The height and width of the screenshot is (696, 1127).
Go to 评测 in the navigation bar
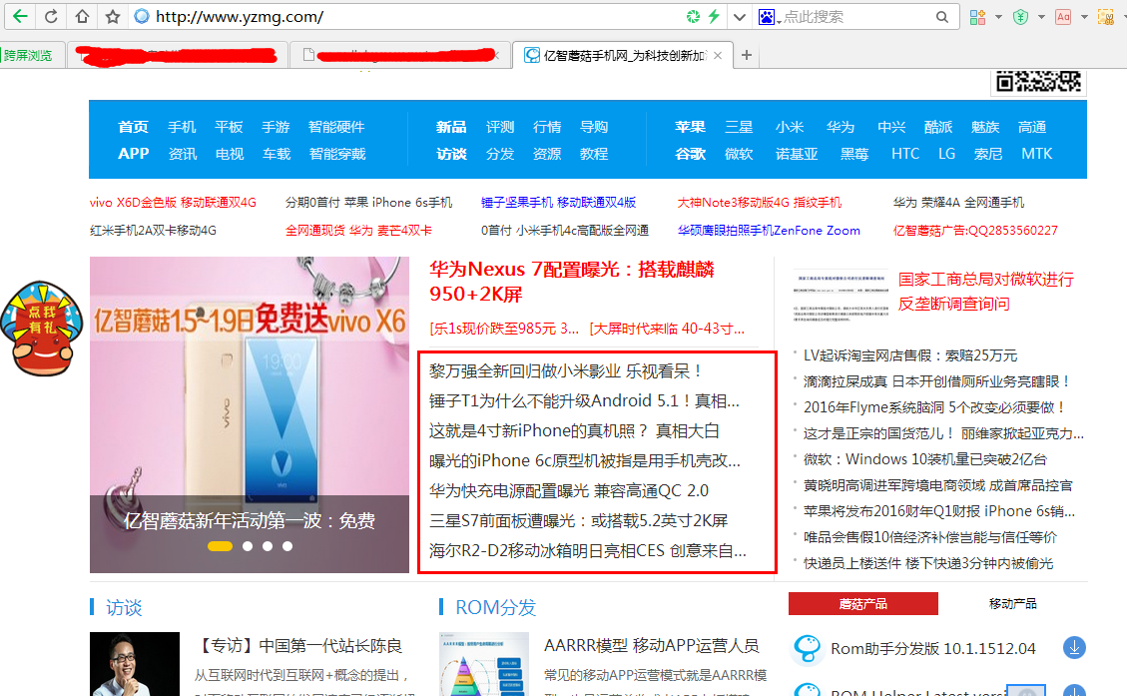pos(499,127)
